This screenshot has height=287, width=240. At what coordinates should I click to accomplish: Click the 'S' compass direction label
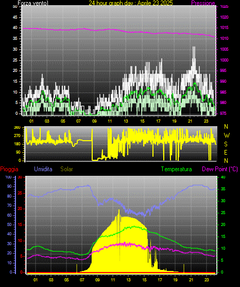coord(226,144)
